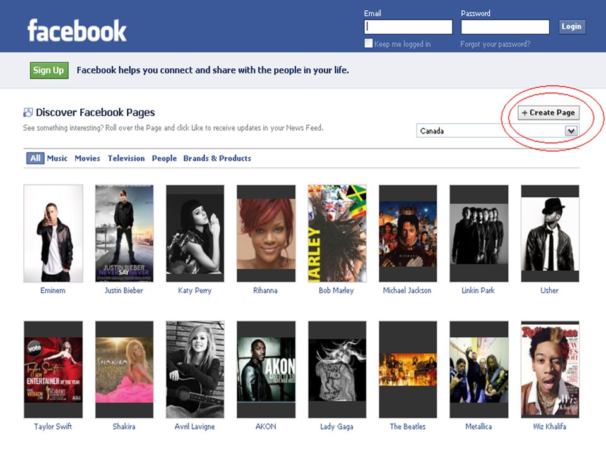Click the Login button
606x455 pixels.
click(572, 27)
